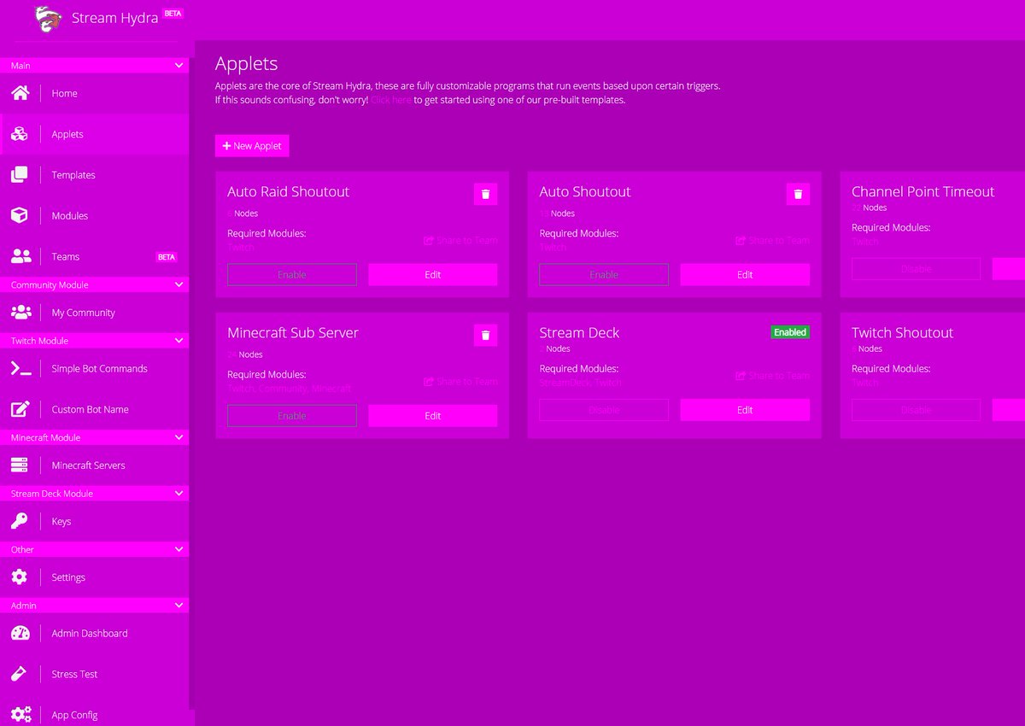Share Stream Deck applet to Team
Viewport: 1025px width, 726px height.
point(773,376)
